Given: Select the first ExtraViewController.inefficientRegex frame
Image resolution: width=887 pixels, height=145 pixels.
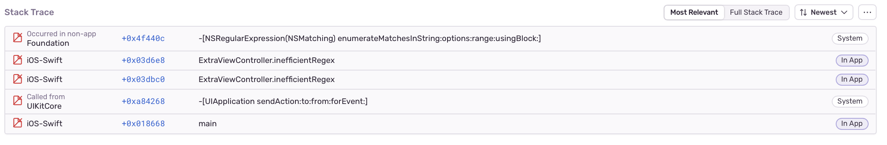Looking at the screenshot, I should pos(440,61).
